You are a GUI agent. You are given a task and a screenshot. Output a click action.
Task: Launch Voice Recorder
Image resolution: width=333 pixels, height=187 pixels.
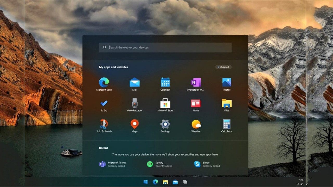[x=135, y=103]
